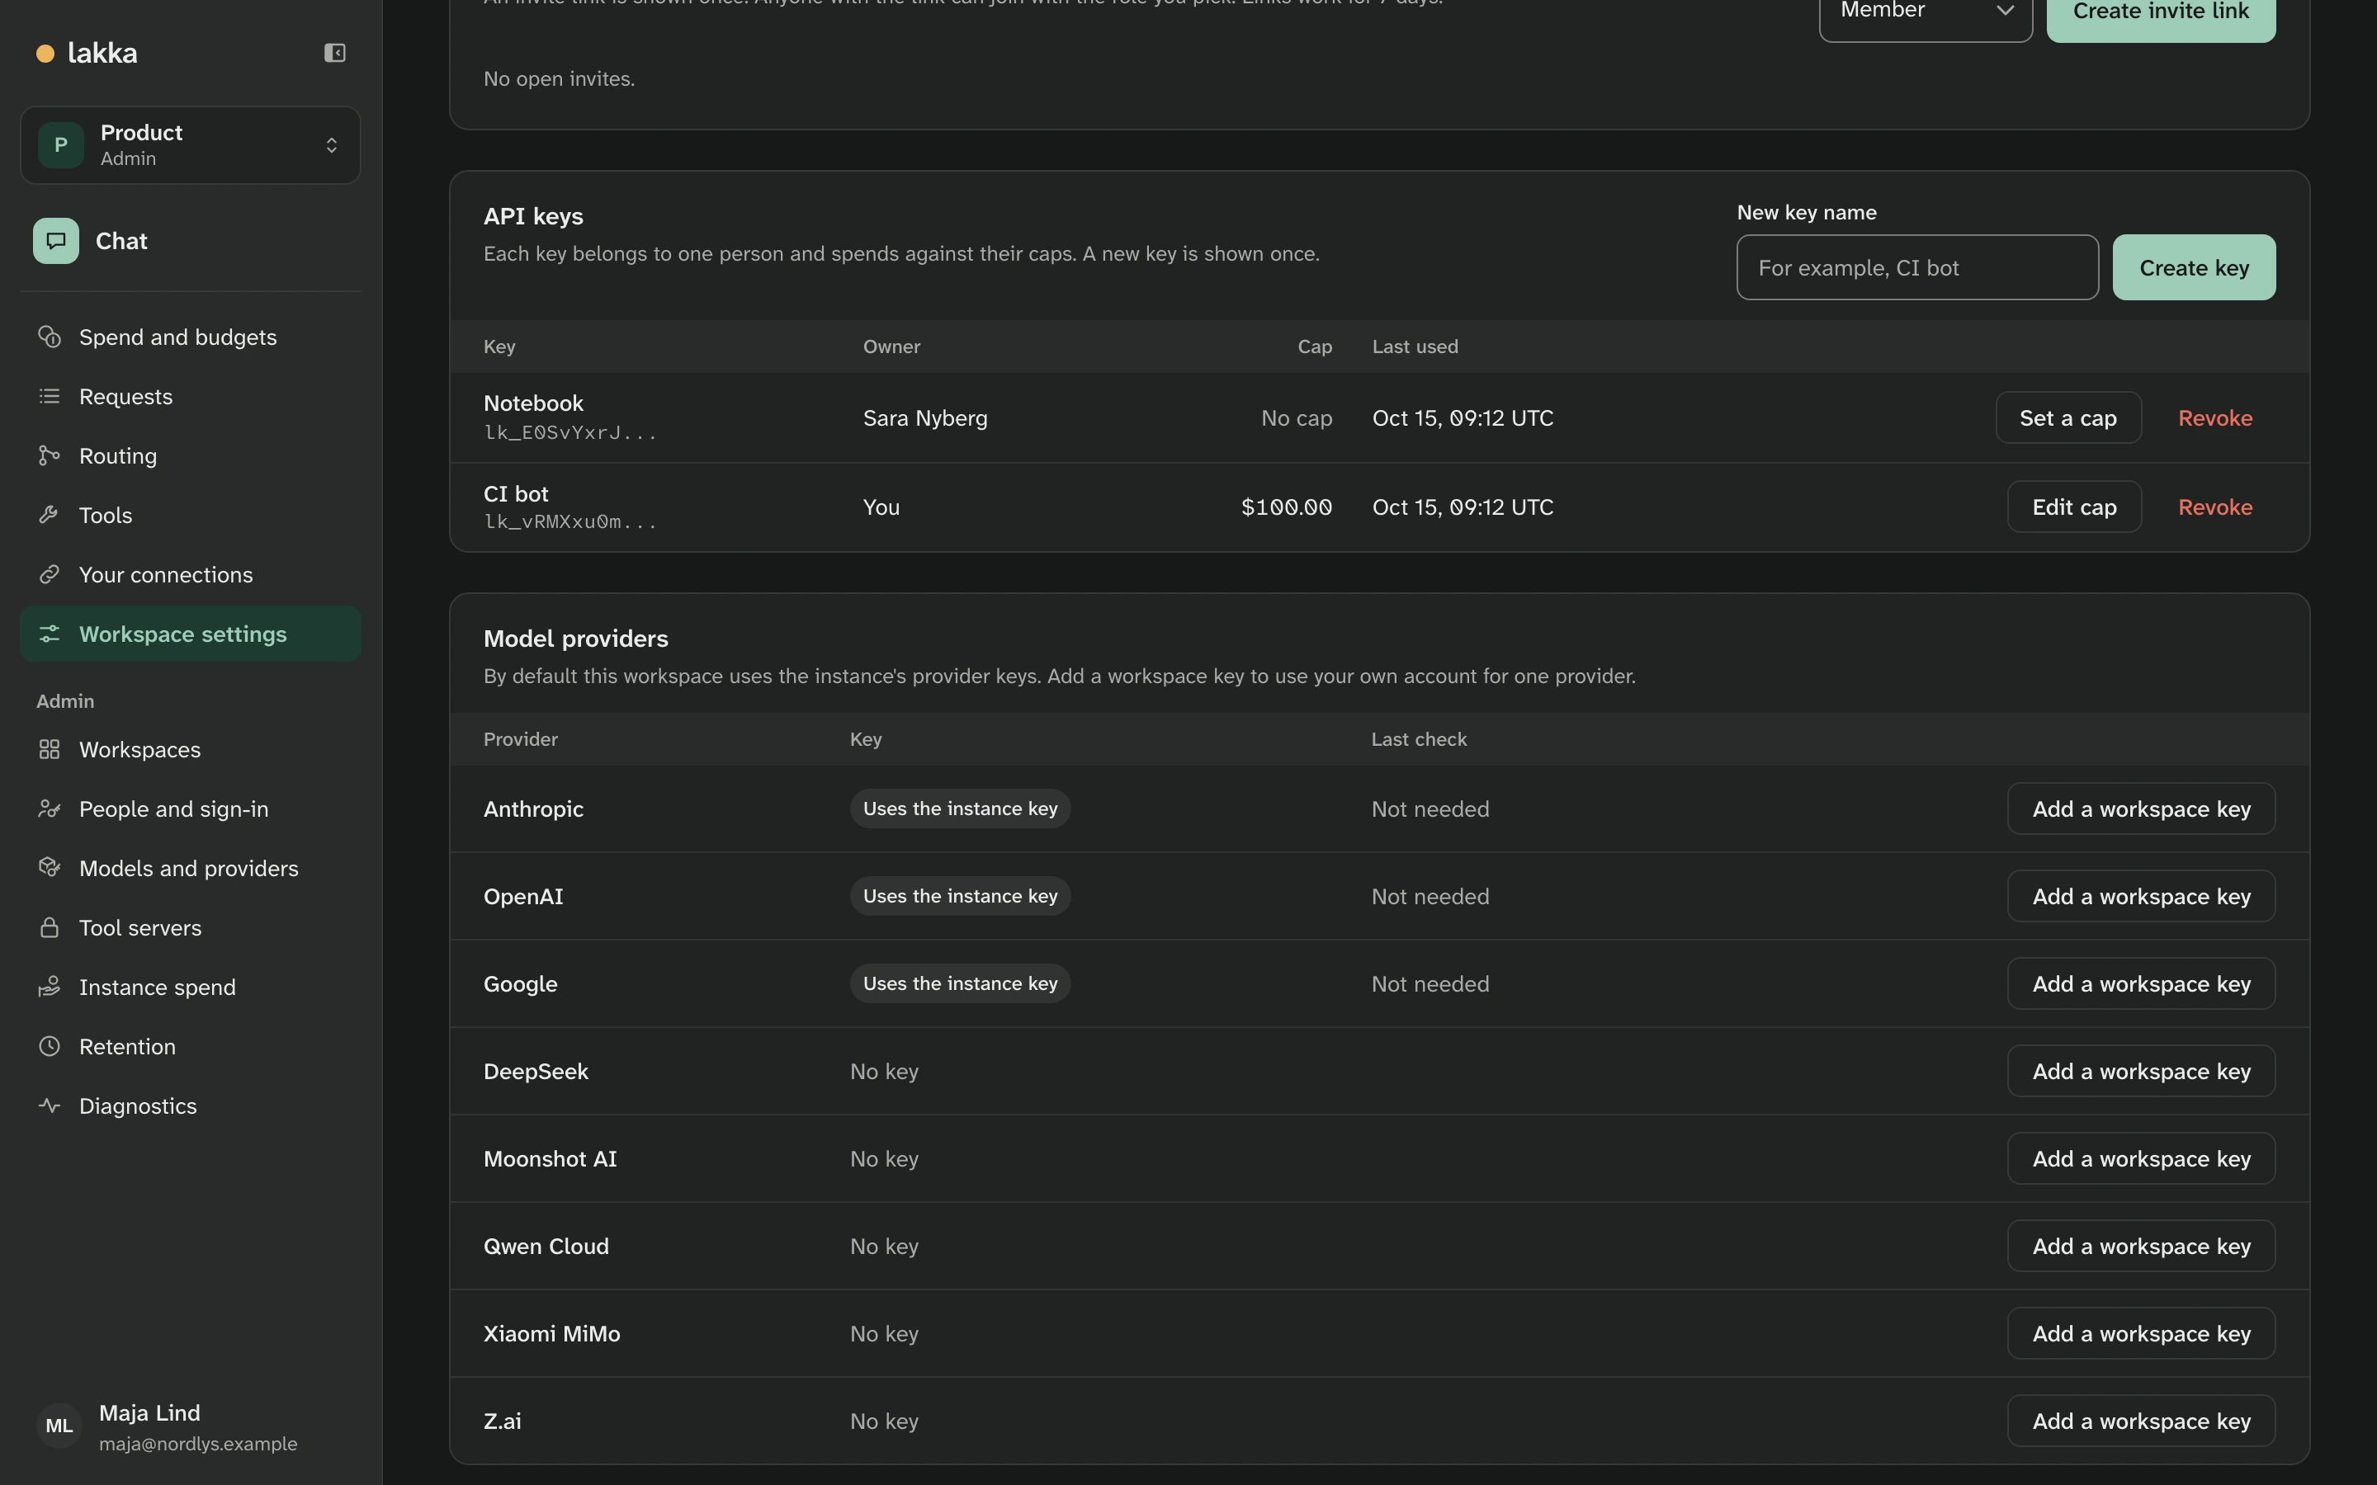Add a workspace key for Anthropic
This screenshot has height=1485, width=2377.
(x=2141, y=809)
